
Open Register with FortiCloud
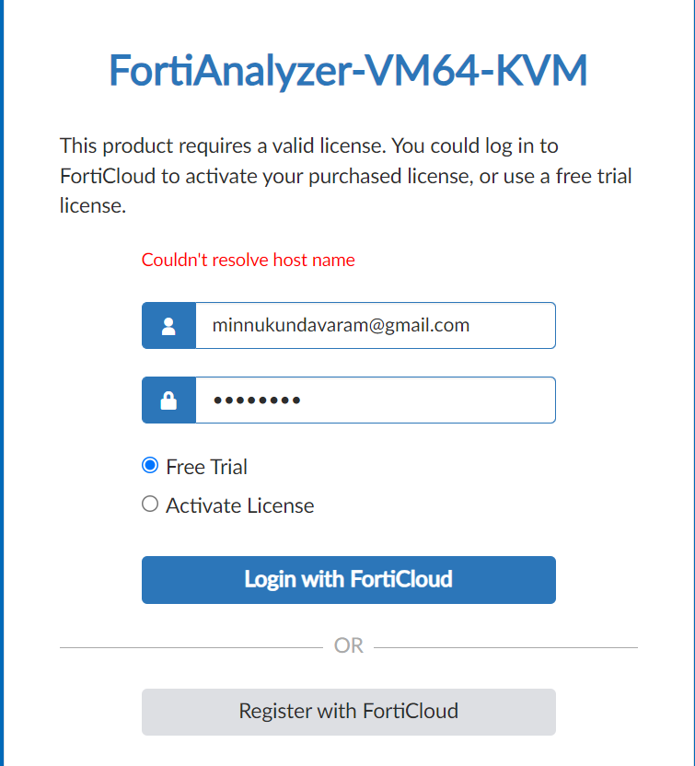point(348,712)
